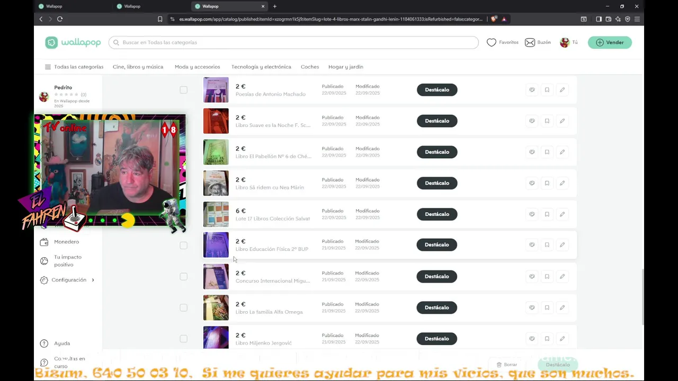Expand Configuración in the sidebar
Screen dimensions: 678x381
67,280
